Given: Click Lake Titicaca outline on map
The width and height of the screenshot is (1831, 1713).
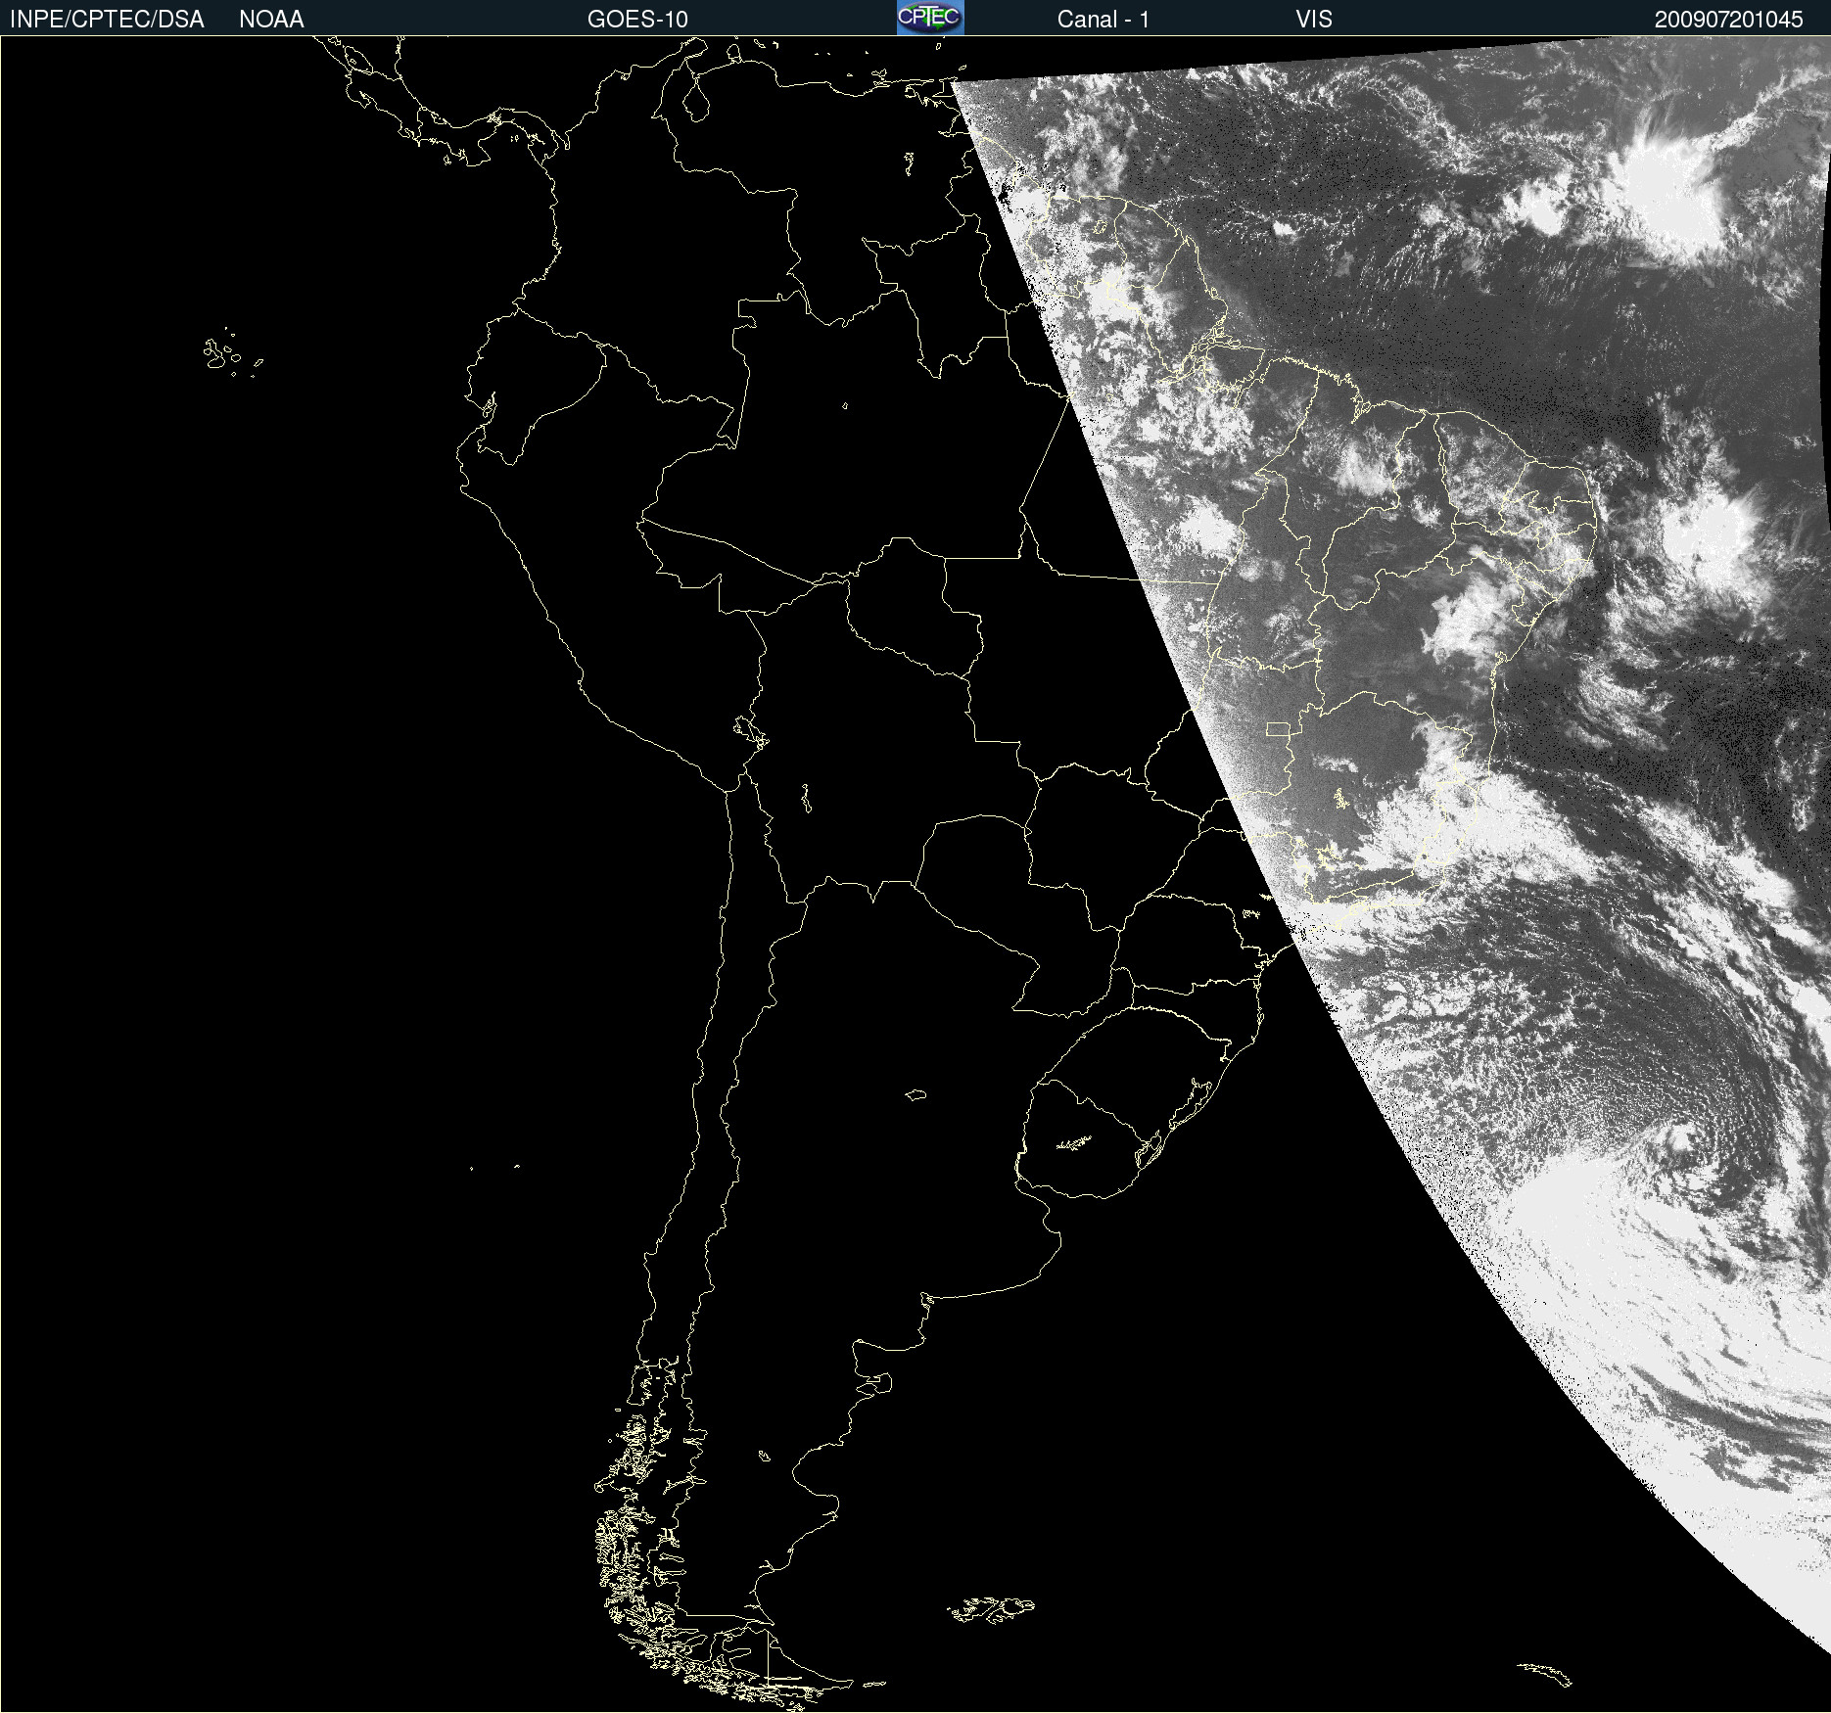Looking at the screenshot, I should tap(751, 732).
